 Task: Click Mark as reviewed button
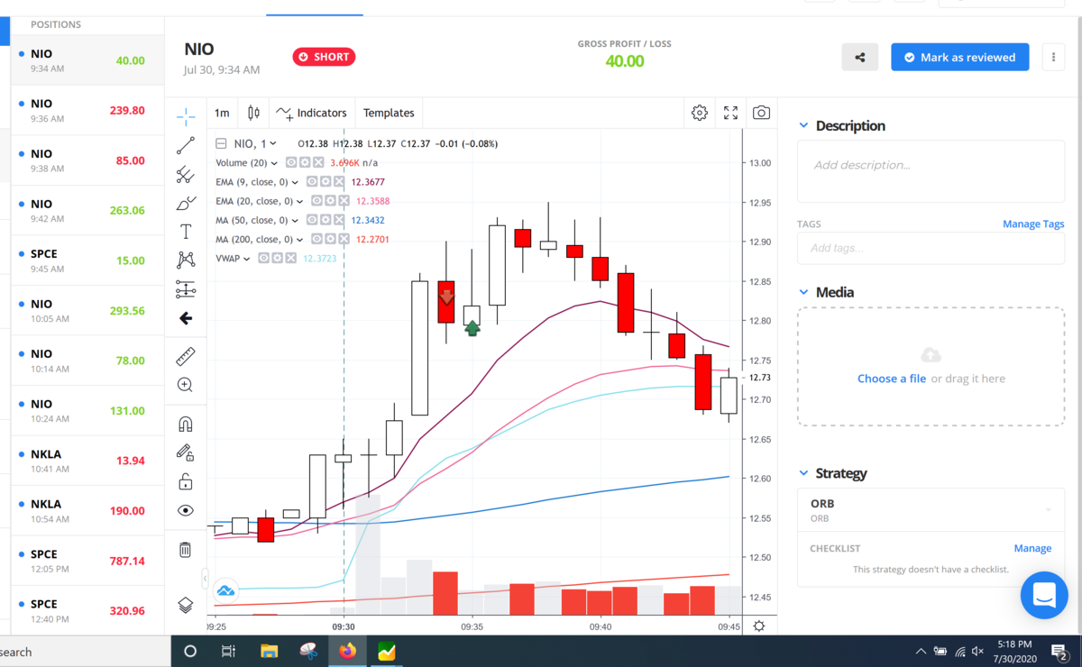pyautogui.click(x=960, y=57)
